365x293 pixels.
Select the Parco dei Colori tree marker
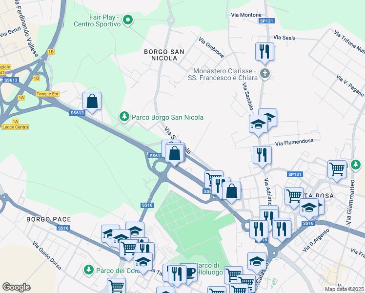pos(88,270)
